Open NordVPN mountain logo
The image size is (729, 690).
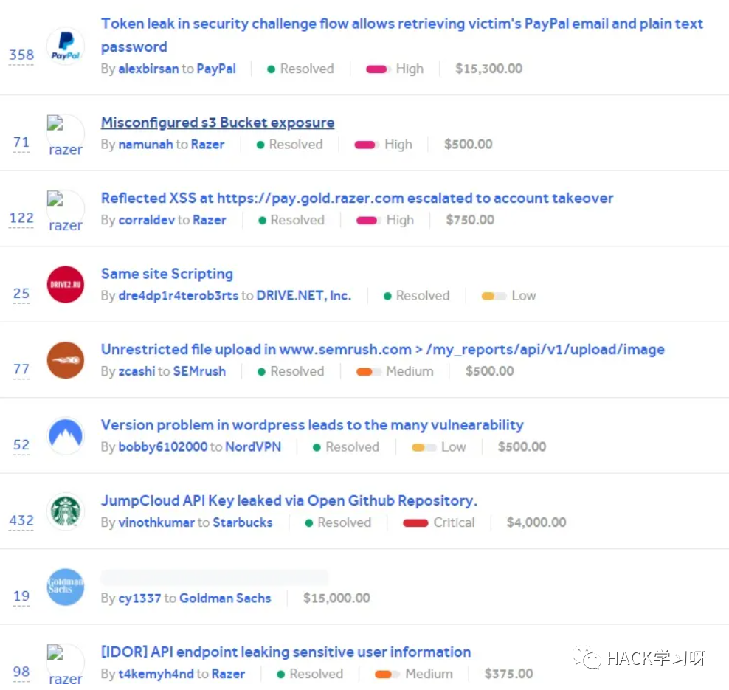[66, 436]
